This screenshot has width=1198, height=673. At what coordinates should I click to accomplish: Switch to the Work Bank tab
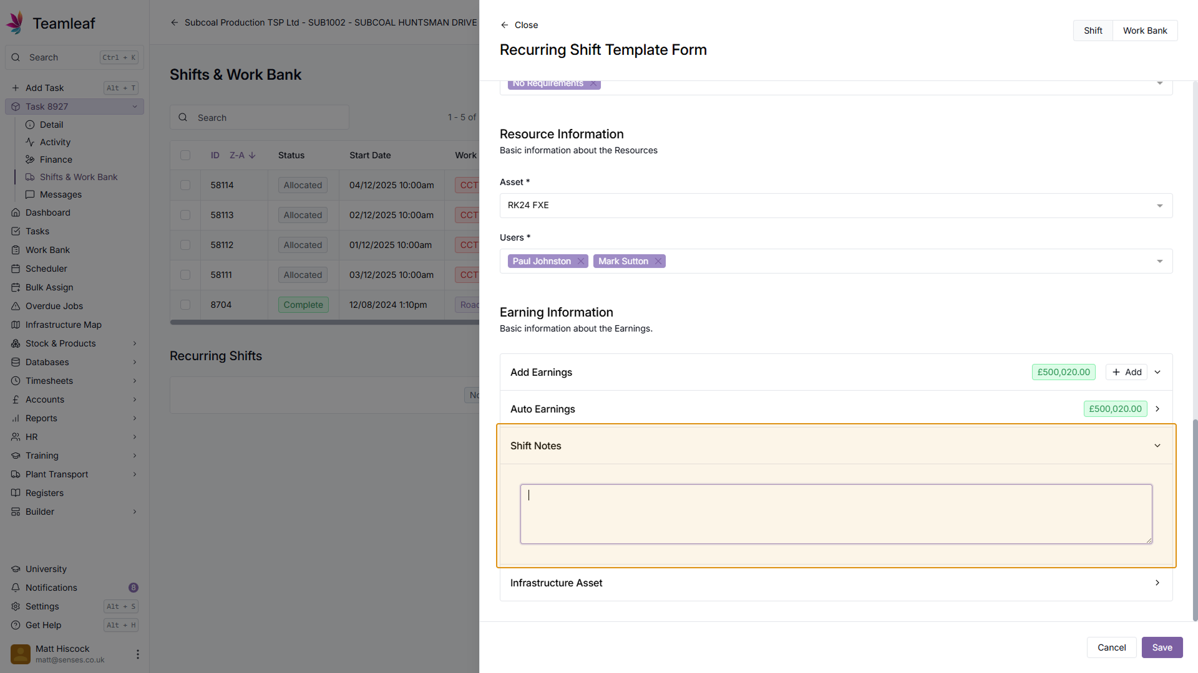click(1144, 31)
